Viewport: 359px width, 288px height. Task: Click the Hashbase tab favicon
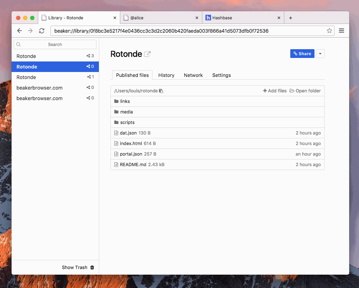pyautogui.click(x=208, y=18)
